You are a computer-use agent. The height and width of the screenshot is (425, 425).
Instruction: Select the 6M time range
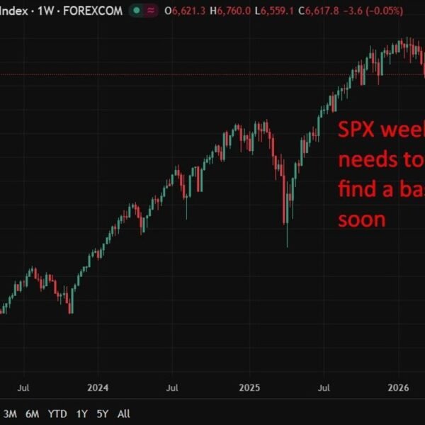[33, 414]
